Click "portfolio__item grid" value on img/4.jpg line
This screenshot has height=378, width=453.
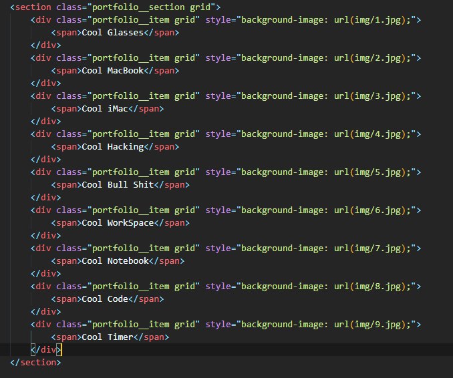pos(144,134)
